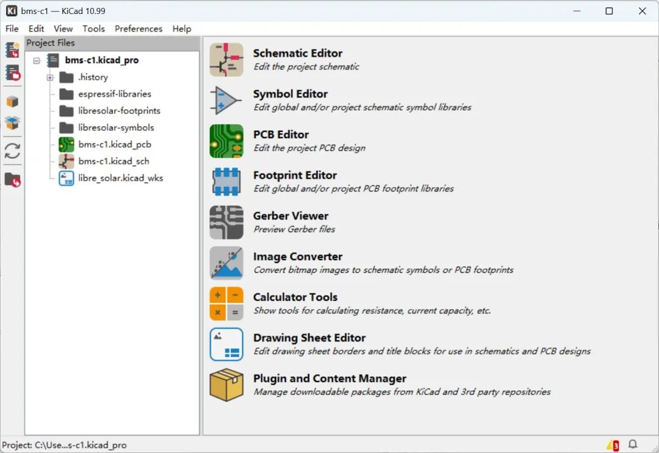Image resolution: width=659 pixels, height=453 pixels.
Task: Open the Tools menu
Action: 93,29
